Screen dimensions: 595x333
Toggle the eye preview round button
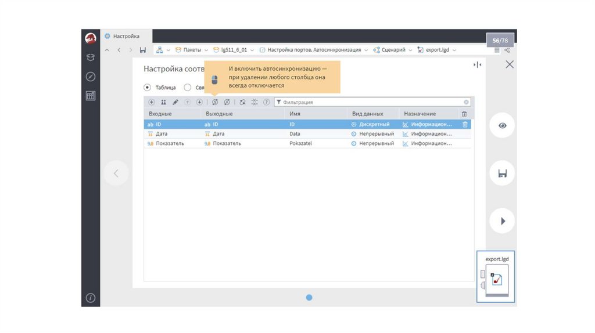pyautogui.click(x=502, y=125)
